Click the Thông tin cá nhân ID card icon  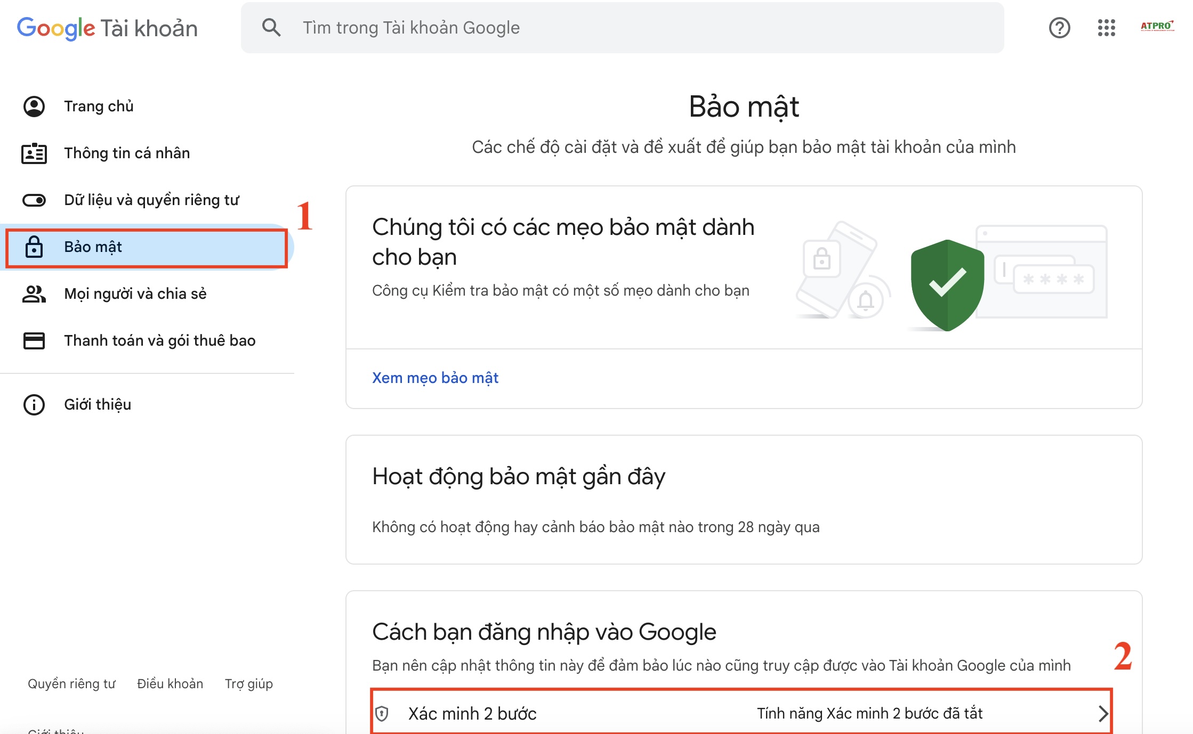(x=34, y=153)
